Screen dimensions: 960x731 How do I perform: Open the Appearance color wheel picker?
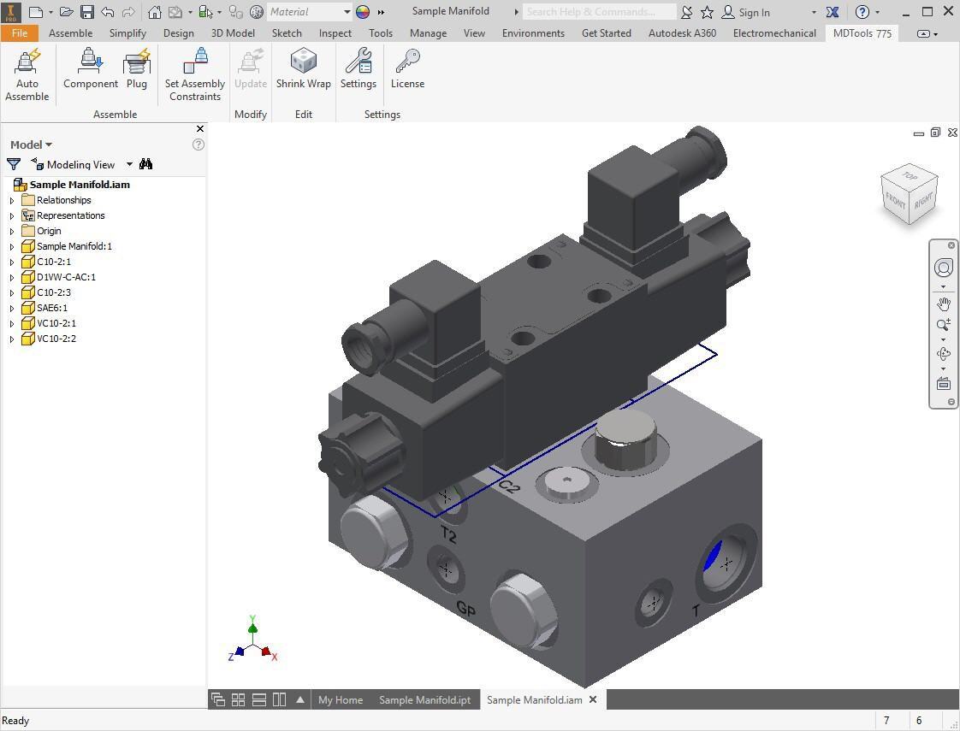click(363, 12)
